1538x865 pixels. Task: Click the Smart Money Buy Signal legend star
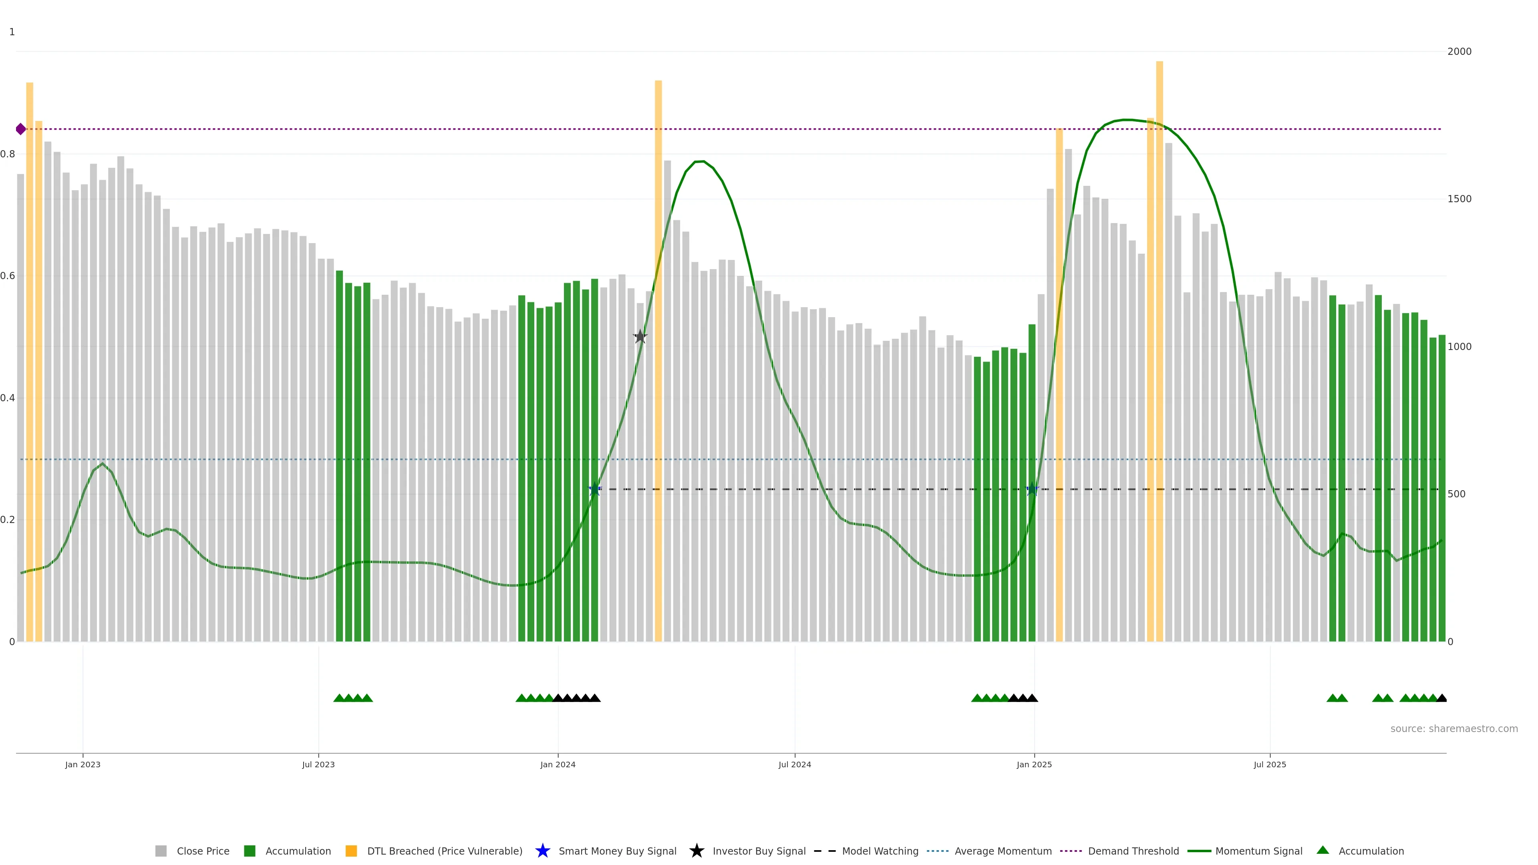[x=542, y=851]
